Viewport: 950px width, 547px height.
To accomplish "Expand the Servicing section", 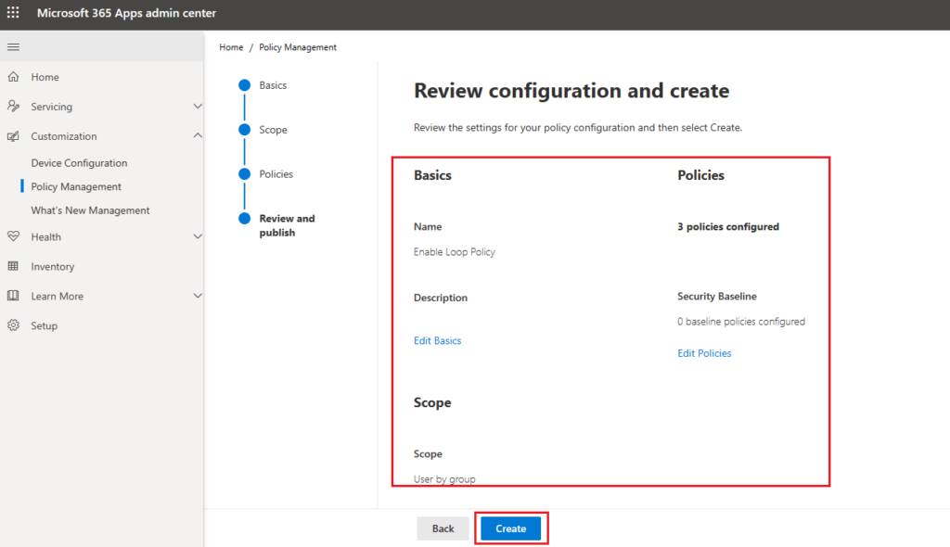I will click(197, 106).
